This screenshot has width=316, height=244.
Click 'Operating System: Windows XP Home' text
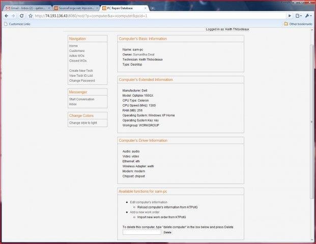149,115
